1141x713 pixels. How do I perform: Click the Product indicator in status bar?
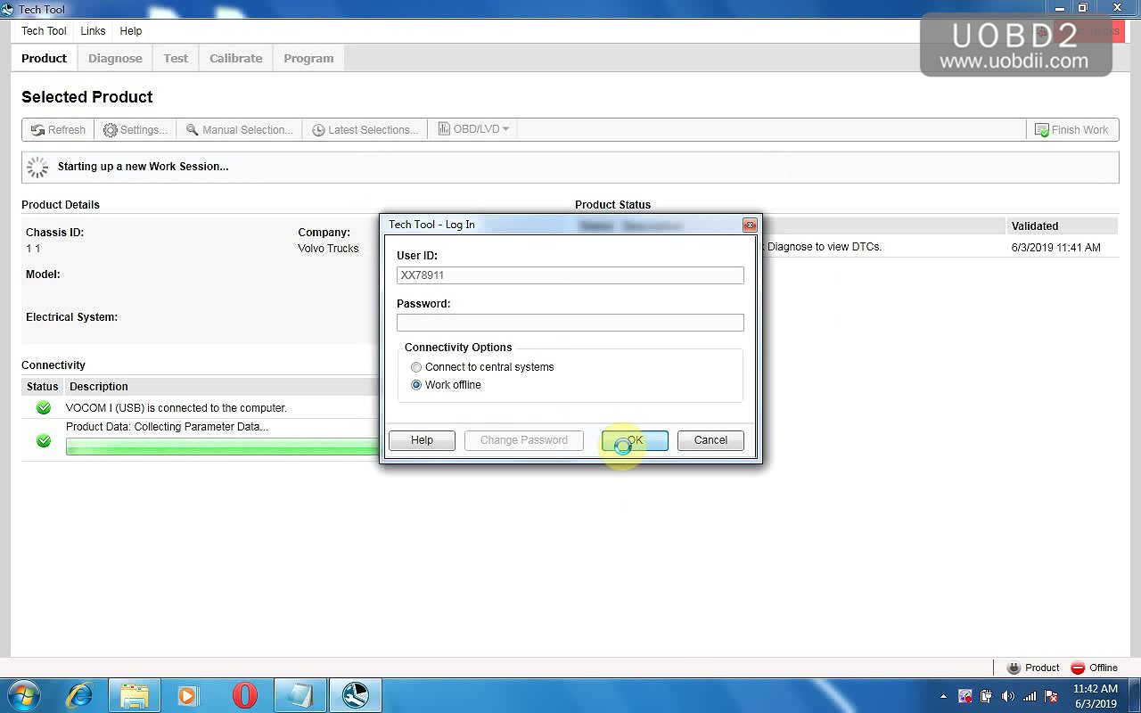coord(1033,668)
